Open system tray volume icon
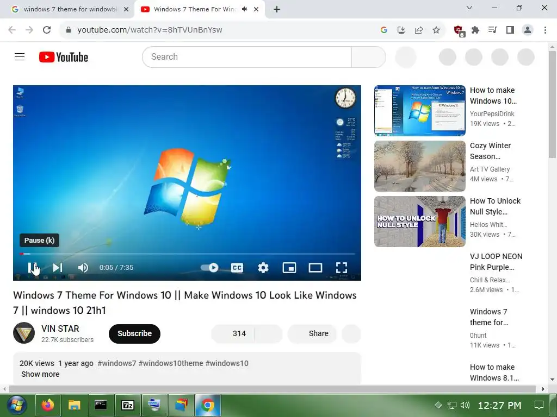 pyautogui.click(x=465, y=405)
